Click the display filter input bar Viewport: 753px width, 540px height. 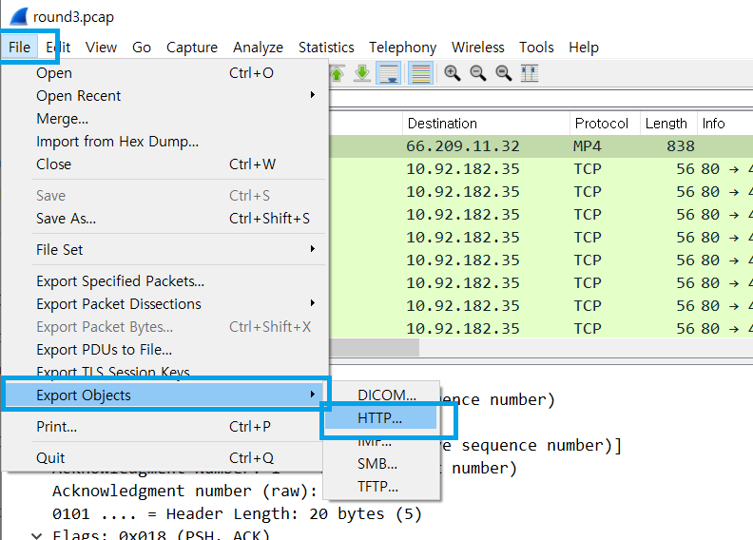541,100
